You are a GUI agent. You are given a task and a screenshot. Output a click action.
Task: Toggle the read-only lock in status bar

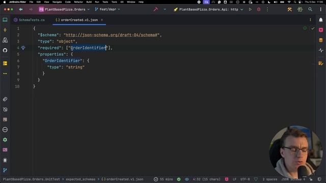point(311,179)
